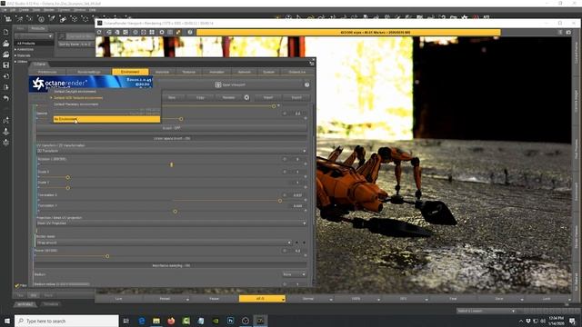Click the search field in the Products pane
This screenshot has width=582, height=327.
pyautogui.click(x=79, y=36)
